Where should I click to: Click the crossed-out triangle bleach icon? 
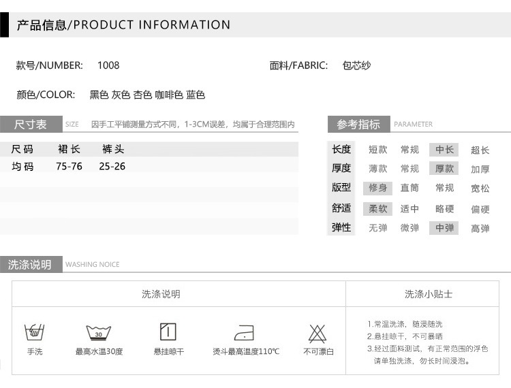[x=318, y=334]
